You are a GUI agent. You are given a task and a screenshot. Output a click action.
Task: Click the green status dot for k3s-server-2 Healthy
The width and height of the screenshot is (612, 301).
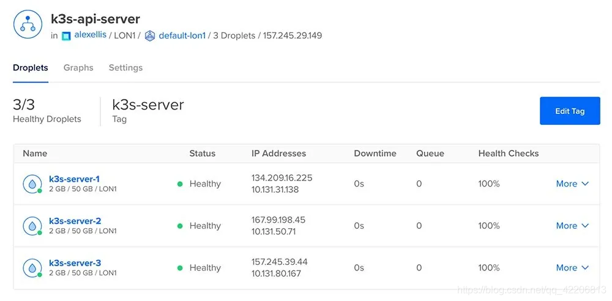tap(180, 226)
